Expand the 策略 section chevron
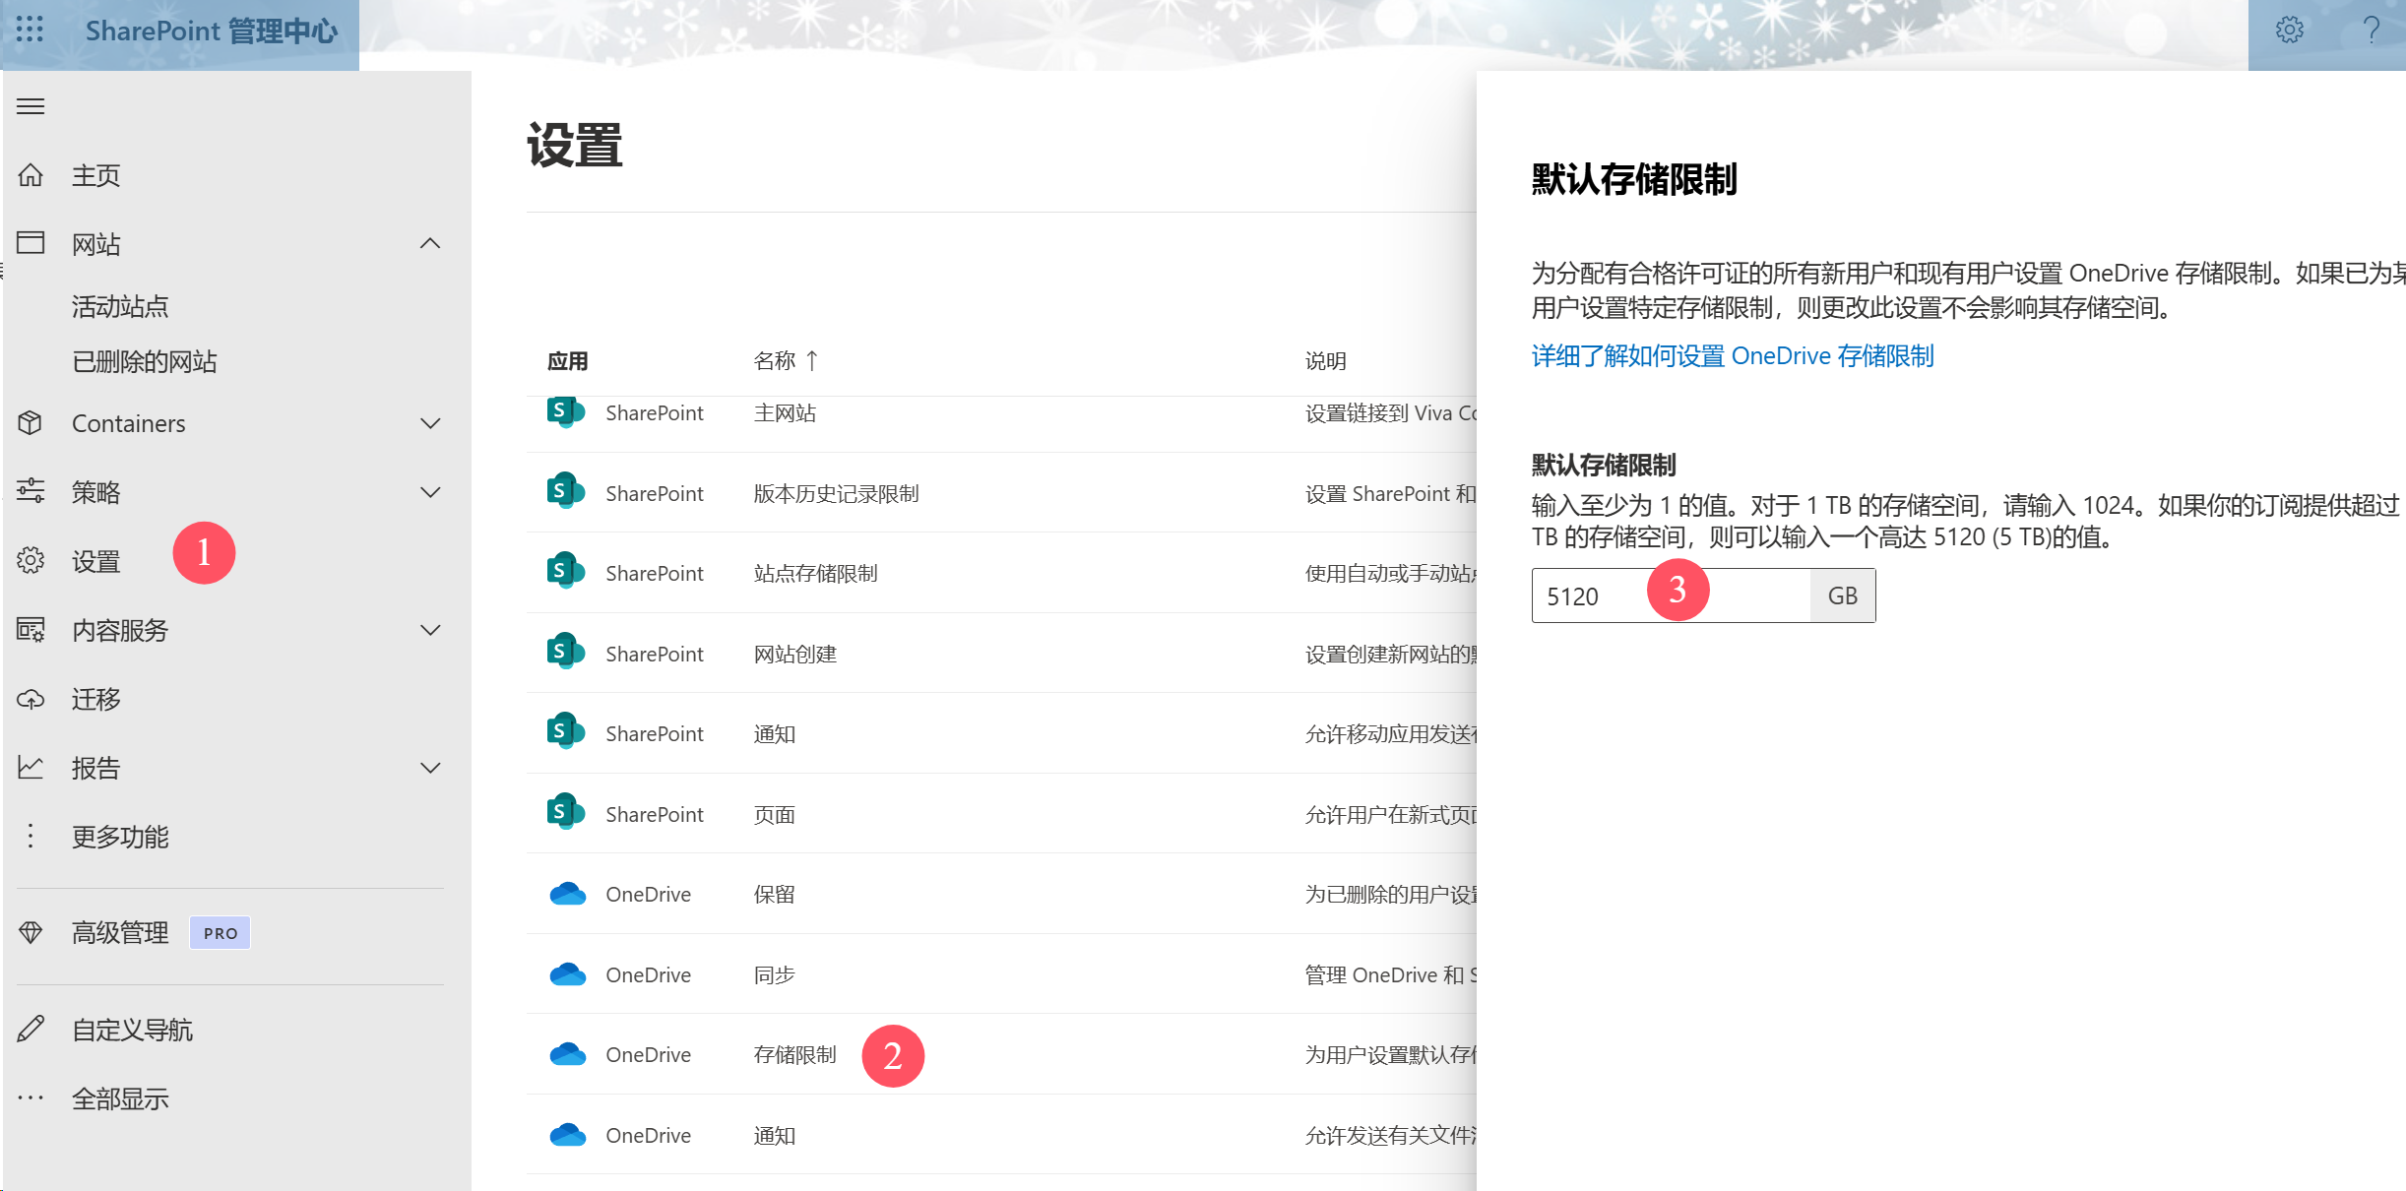 pyautogui.click(x=430, y=492)
